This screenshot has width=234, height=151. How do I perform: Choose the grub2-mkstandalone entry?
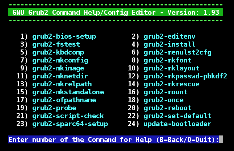[68, 92]
